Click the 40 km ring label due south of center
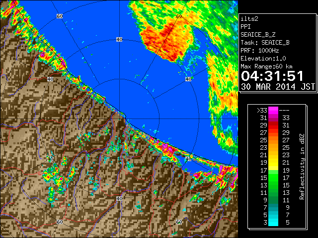This screenshot has height=238, width=318. pyautogui.click(x=119, y=198)
